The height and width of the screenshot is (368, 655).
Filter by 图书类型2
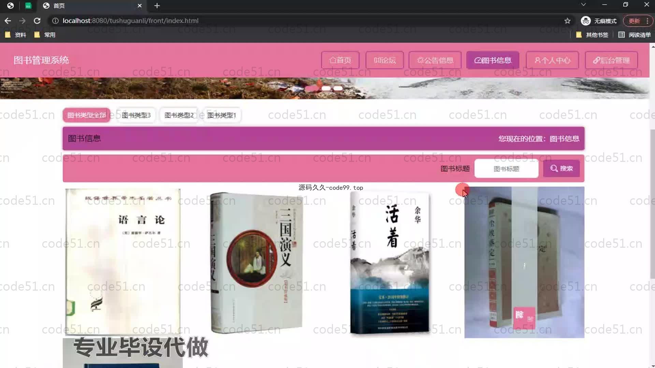pyautogui.click(x=179, y=115)
